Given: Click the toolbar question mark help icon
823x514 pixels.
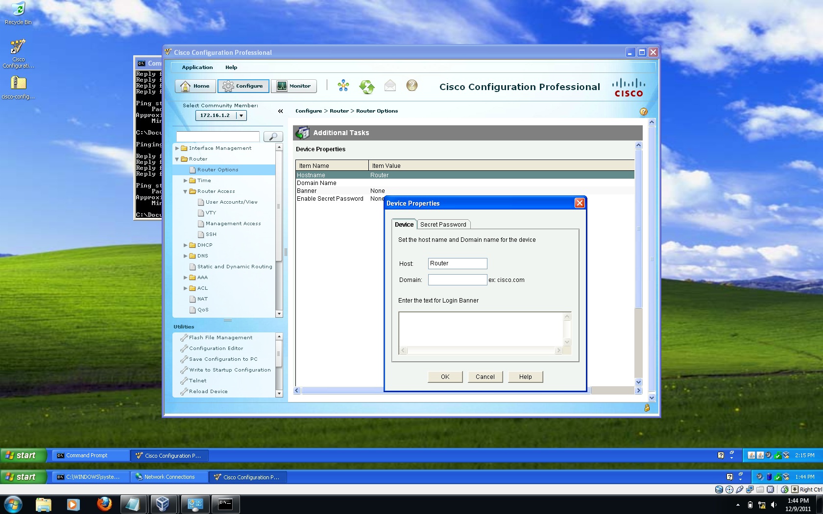Looking at the screenshot, I should [x=412, y=86].
